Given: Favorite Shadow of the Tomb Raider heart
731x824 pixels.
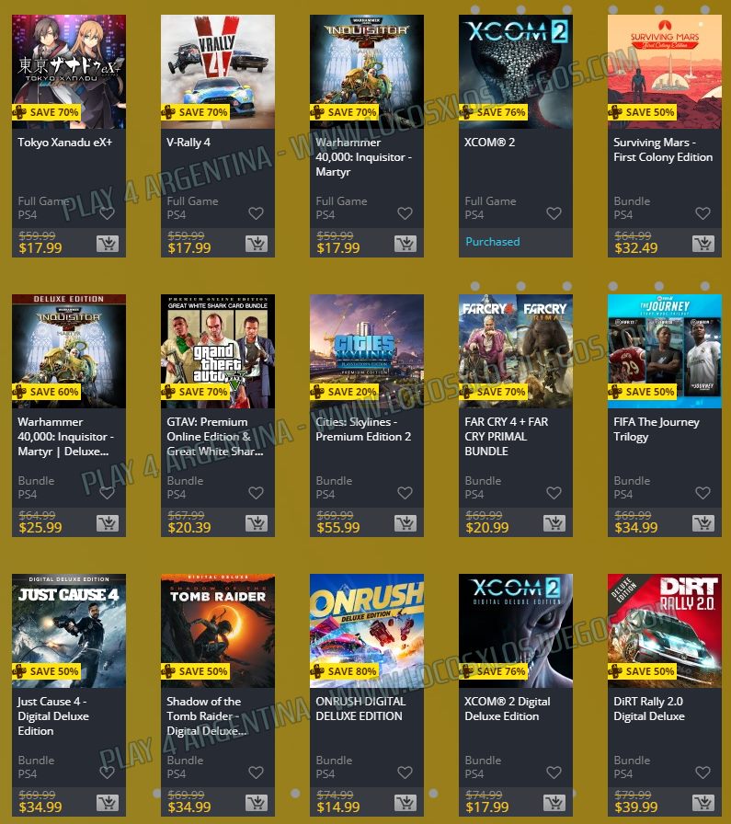Looking at the screenshot, I should click(x=256, y=772).
